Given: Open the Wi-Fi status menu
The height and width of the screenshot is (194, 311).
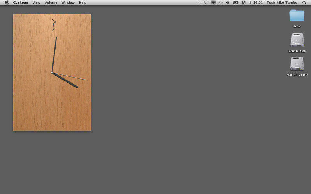Looking at the screenshot, I should click(206, 3).
